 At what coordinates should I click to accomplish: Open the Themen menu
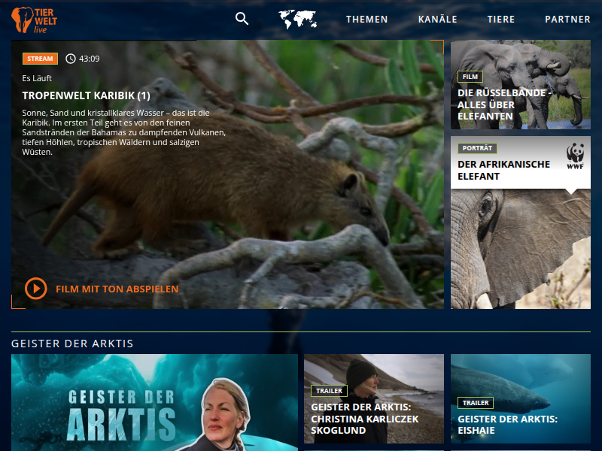tap(366, 20)
